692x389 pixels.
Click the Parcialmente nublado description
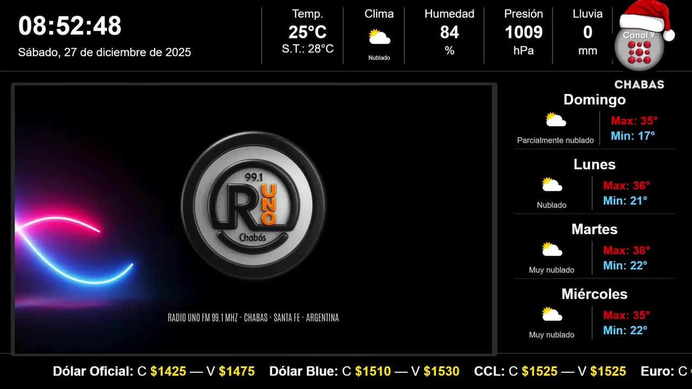(x=555, y=140)
